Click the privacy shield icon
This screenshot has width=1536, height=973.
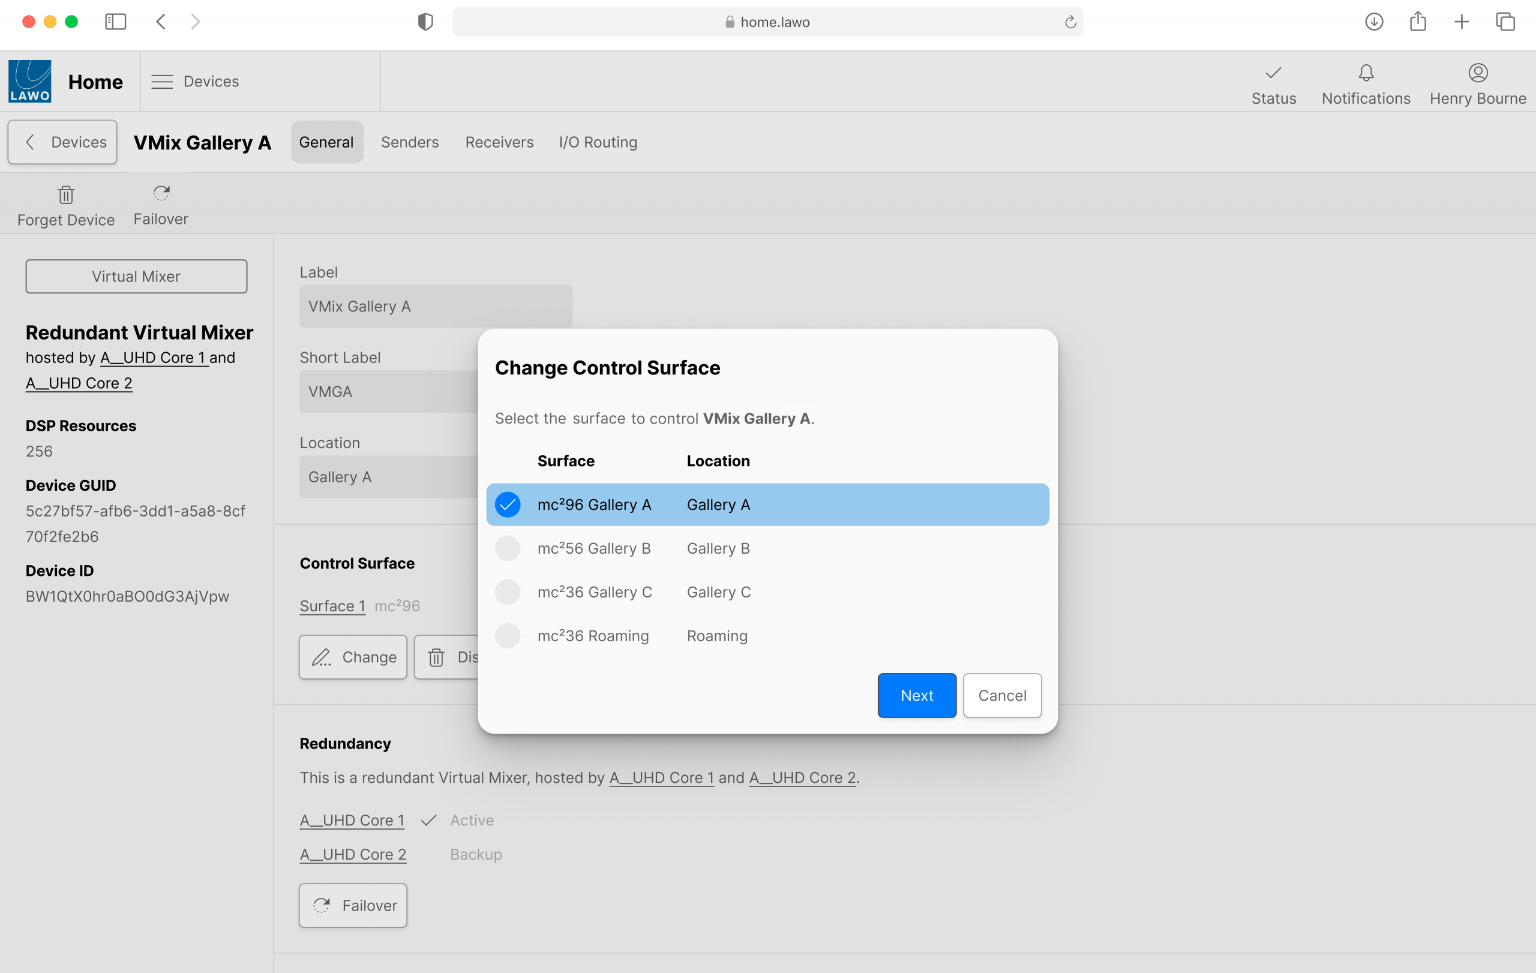[425, 22]
